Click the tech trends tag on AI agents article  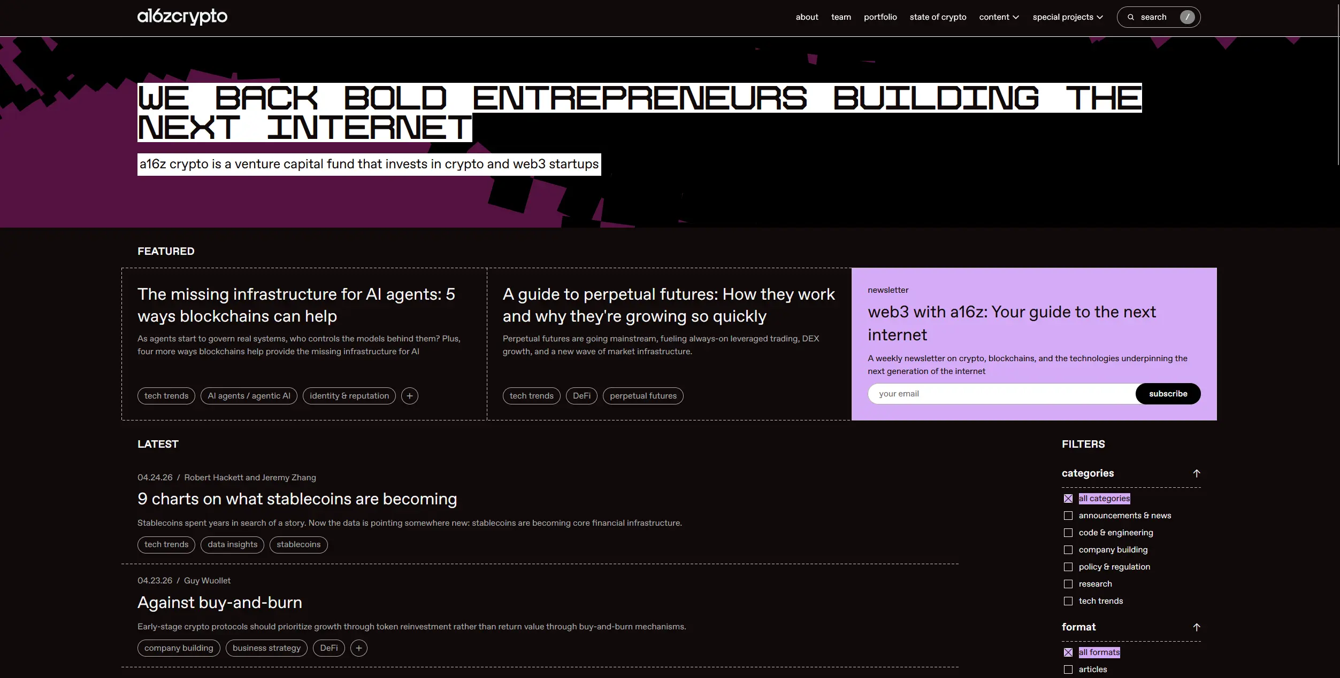click(x=166, y=396)
